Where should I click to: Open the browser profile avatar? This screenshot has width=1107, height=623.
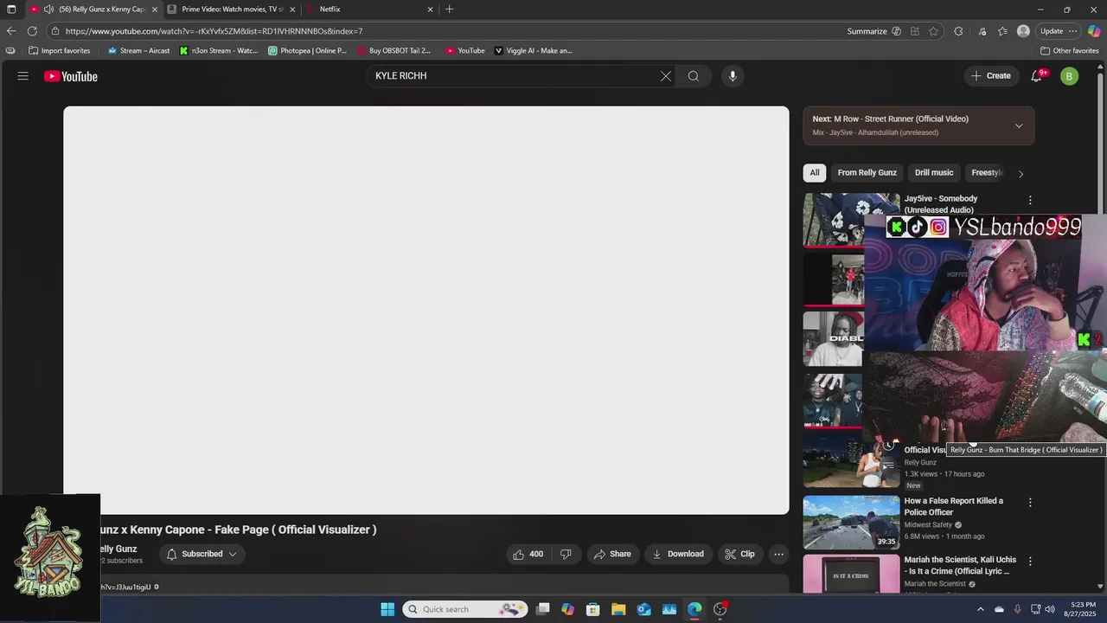[1023, 31]
